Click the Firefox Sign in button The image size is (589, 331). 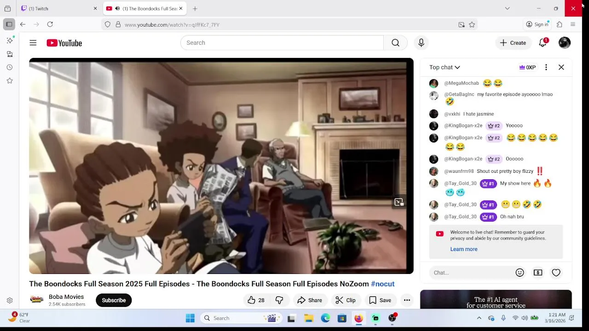tap(537, 24)
